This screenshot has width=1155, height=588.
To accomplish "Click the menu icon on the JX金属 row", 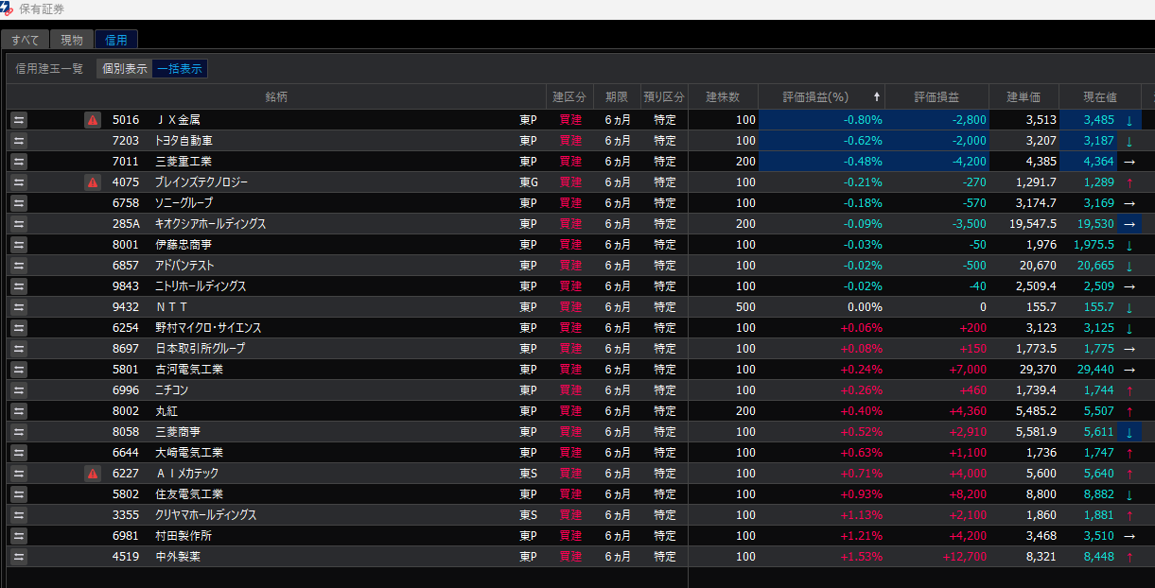I will pyautogui.click(x=19, y=120).
